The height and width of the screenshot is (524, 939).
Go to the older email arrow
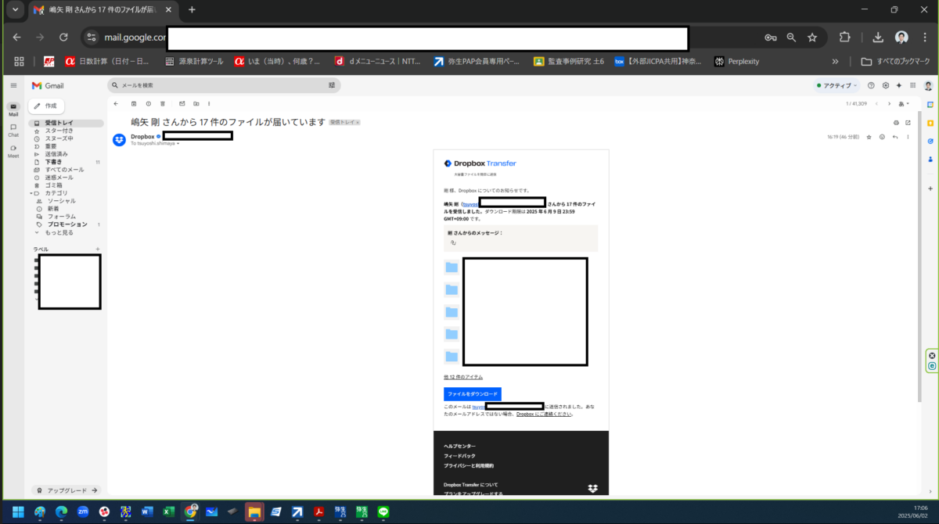pyautogui.click(x=888, y=103)
